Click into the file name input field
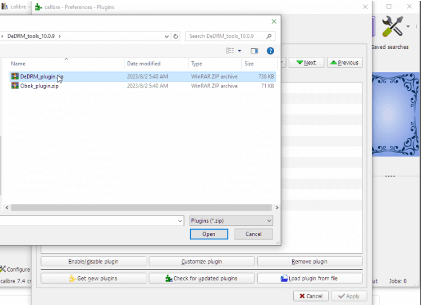The height and width of the screenshot is (305, 421). coord(88,221)
